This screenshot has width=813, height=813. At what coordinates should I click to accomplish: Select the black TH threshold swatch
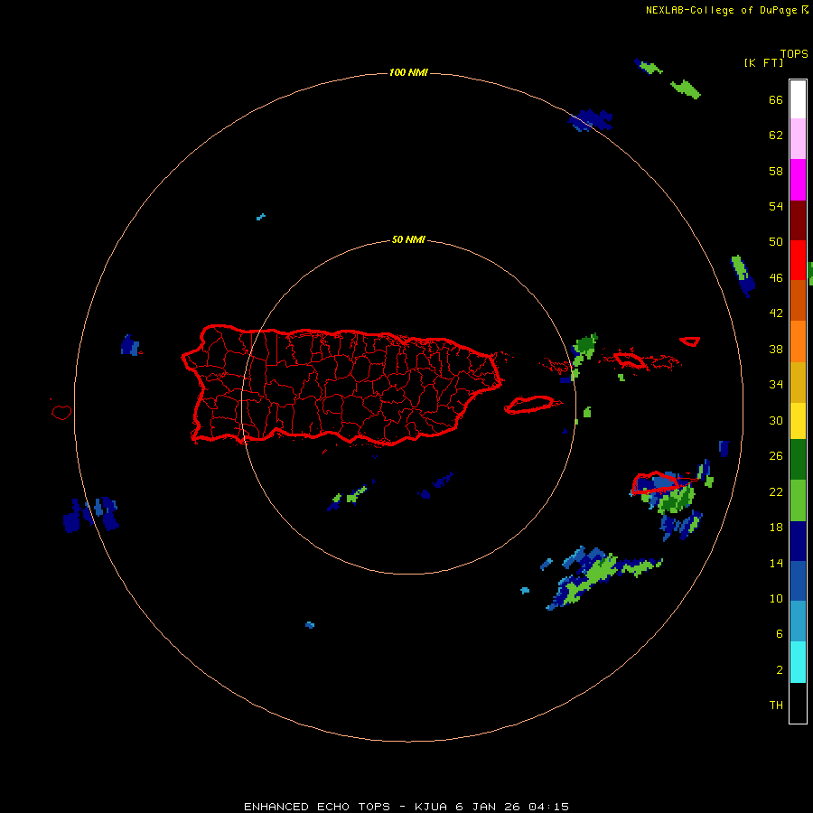pyautogui.click(x=798, y=703)
